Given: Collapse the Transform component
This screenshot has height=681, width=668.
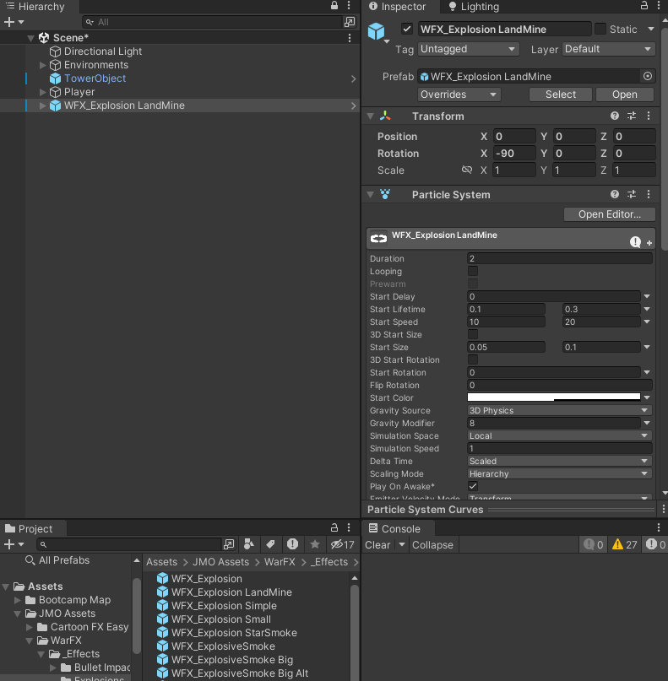Looking at the screenshot, I should coord(371,116).
